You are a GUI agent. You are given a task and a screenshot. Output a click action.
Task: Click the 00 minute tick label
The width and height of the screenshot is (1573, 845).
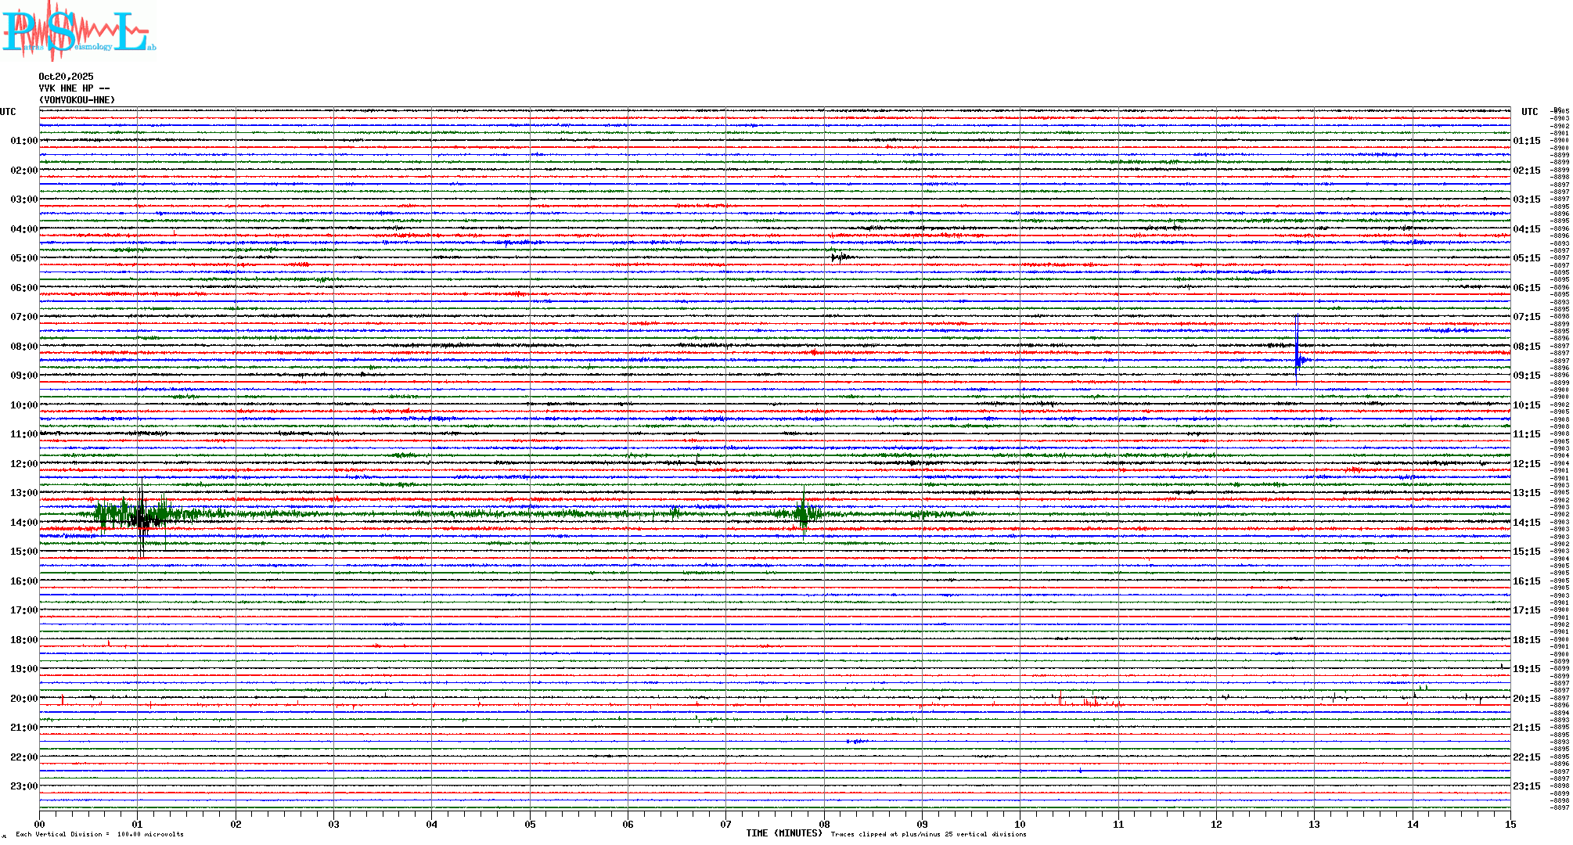pos(40,824)
